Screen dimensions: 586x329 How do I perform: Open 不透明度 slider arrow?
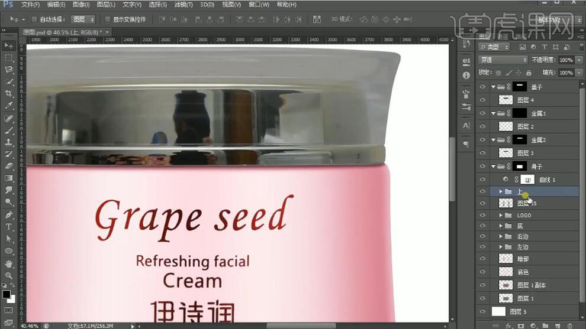(579, 60)
